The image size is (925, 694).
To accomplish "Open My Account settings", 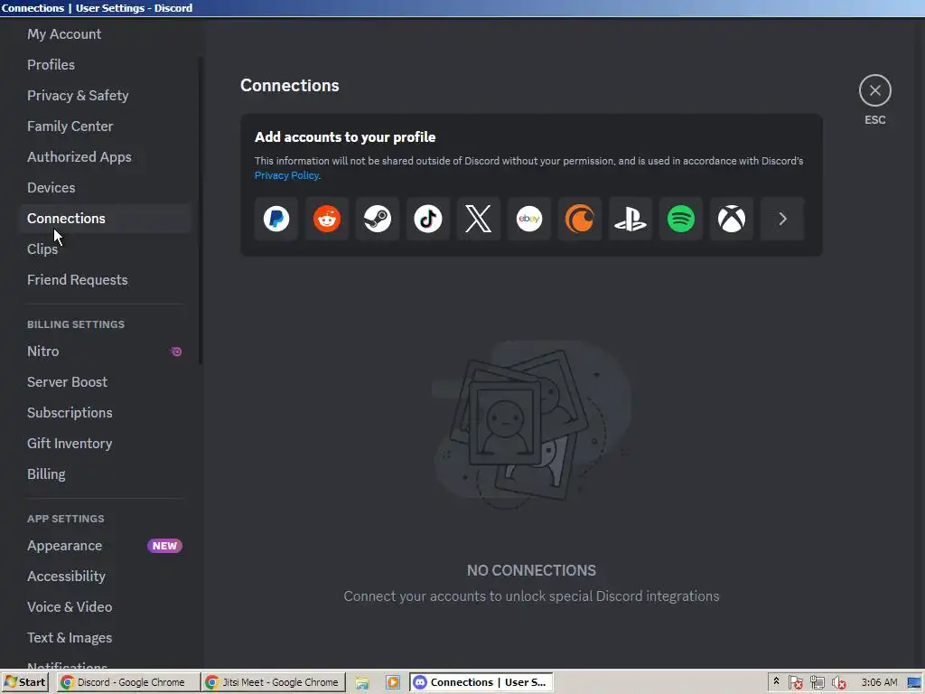I will pos(105,34).
